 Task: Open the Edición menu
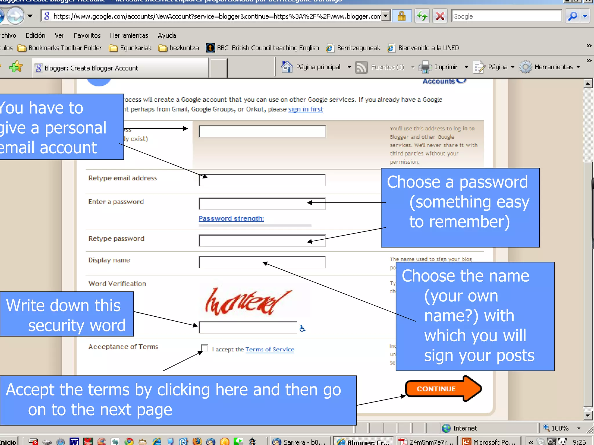click(35, 35)
